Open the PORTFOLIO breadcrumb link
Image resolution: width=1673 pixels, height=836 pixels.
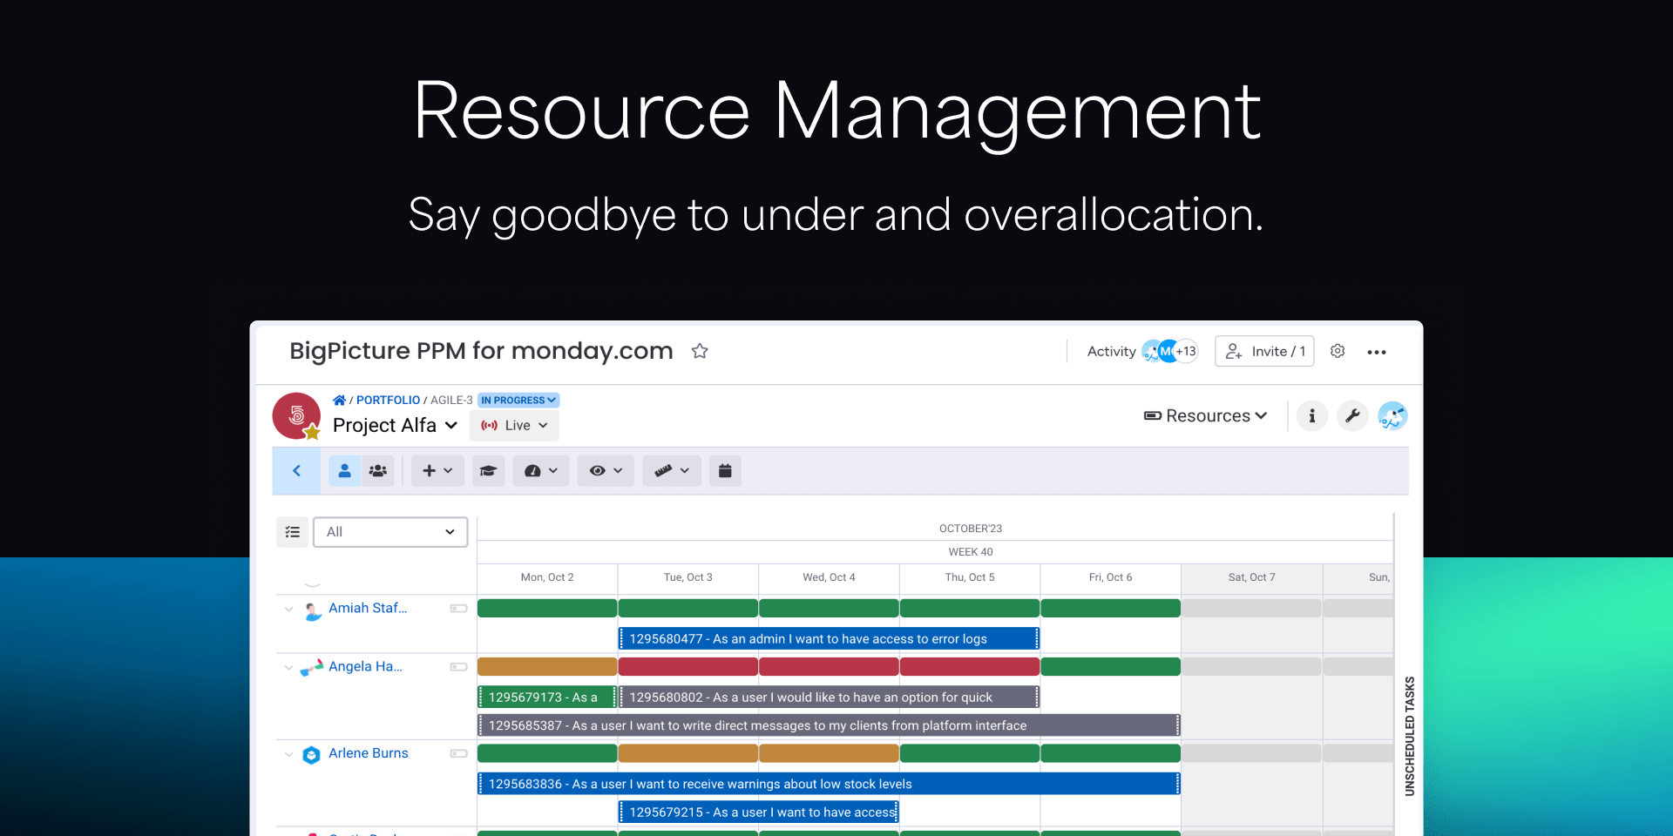tap(388, 400)
